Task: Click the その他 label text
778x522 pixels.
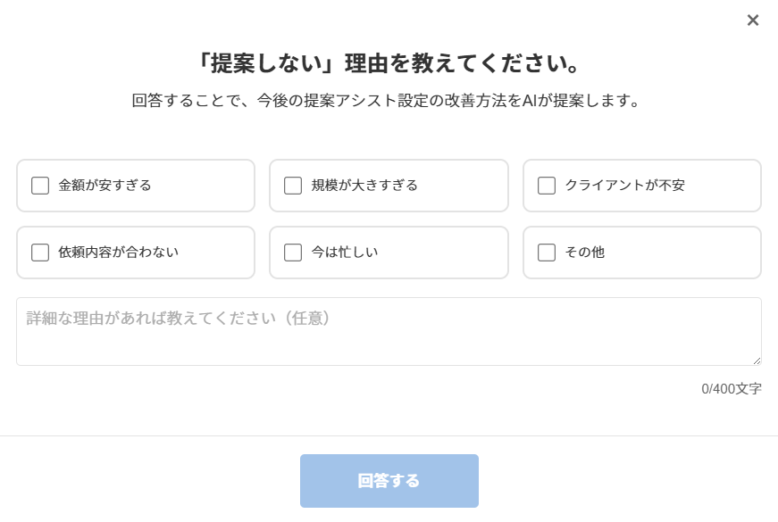Action: pyautogui.click(x=584, y=253)
